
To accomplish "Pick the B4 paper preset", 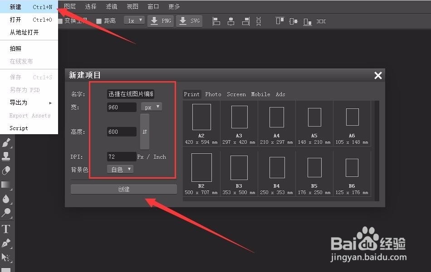I will 277,174.
